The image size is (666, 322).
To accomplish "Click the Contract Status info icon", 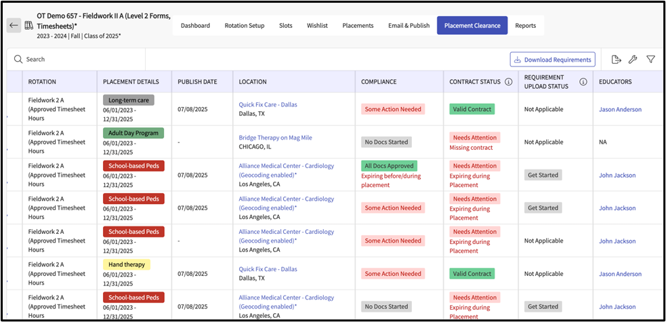I will click(x=508, y=82).
